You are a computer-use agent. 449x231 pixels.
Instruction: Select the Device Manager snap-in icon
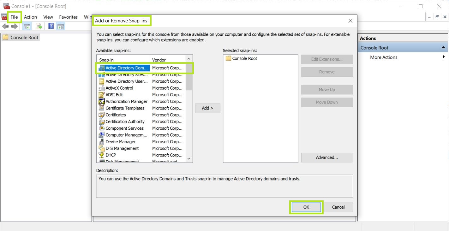click(x=102, y=142)
